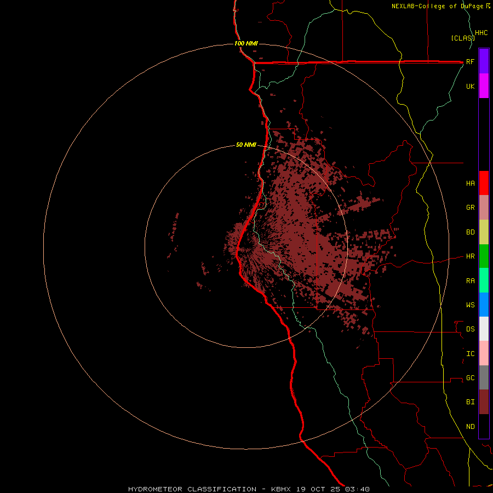Click the black ND legend swatch
493x493 pixels.
484,426
